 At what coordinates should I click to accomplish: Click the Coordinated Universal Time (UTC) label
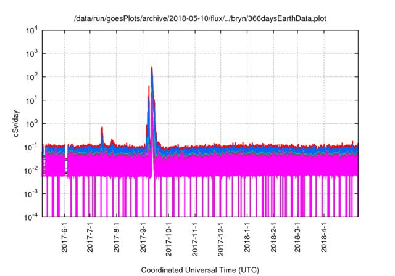tap(200, 270)
